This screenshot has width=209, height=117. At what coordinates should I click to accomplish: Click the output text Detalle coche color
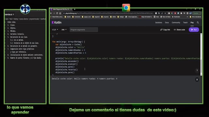click(x=85, y=79)
